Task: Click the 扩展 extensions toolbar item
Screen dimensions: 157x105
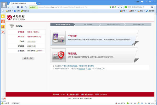Action: coord(123,11)
